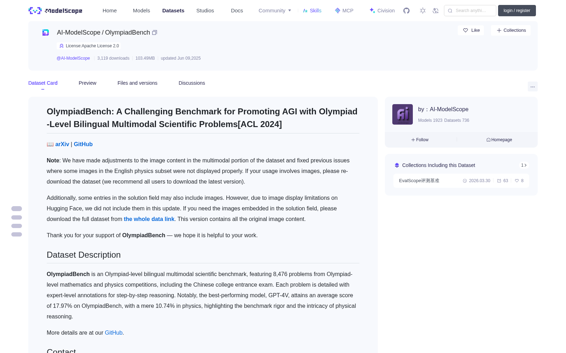
Task: Visit the AI-ModelScope Homepage
Action: click(x=499, y=140)
